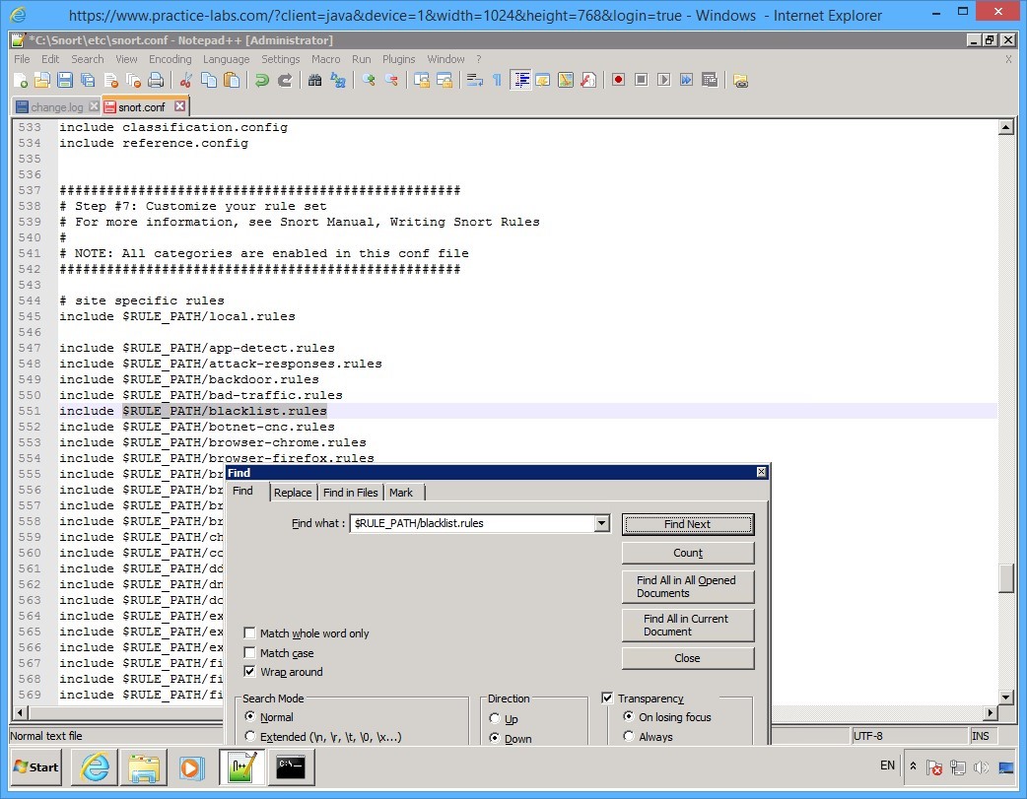
Task: Show All Characters using paragraph mark icon
Action: pos(496,80)
